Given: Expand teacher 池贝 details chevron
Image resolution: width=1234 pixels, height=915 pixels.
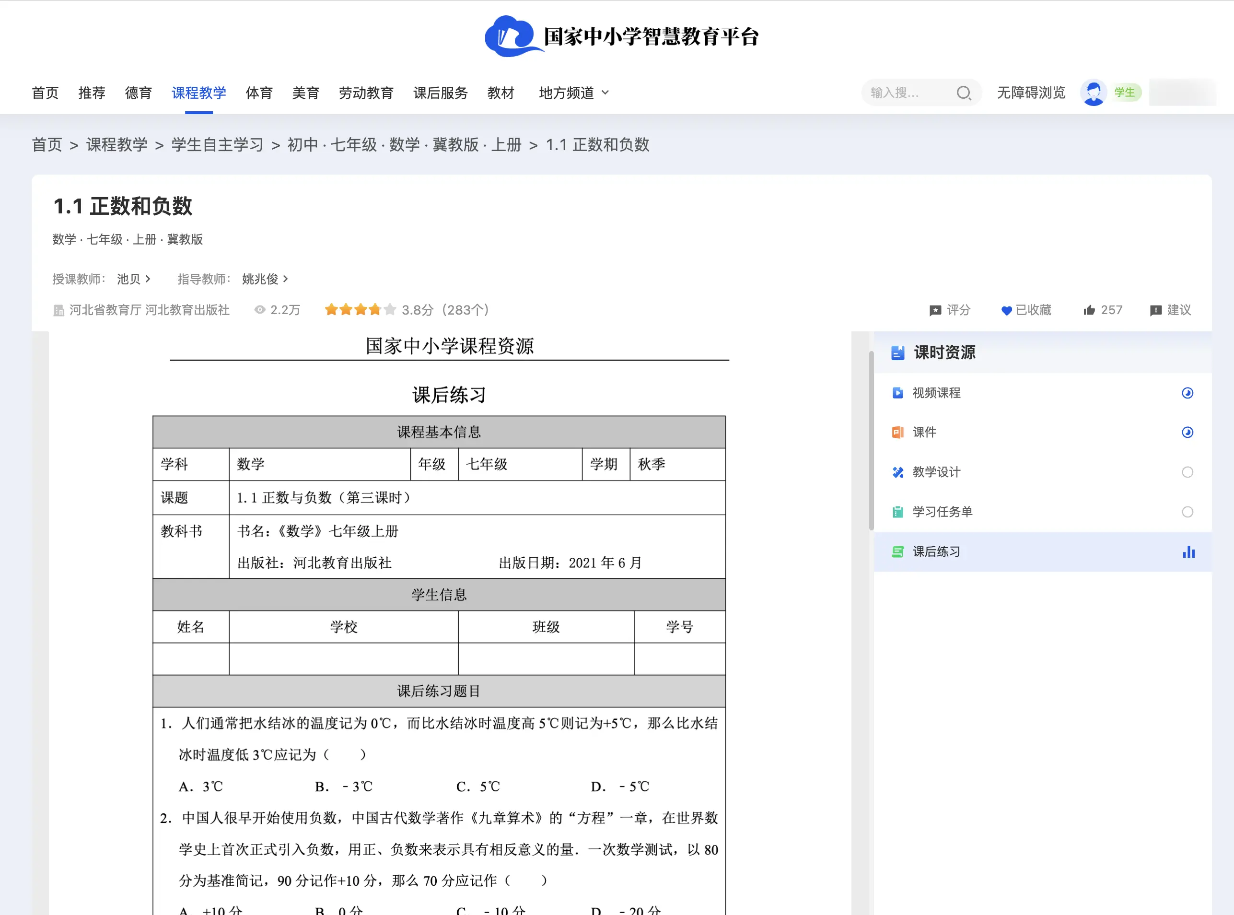Looking at the screenshot, I should pyautogui.click(x=147, y=279).
